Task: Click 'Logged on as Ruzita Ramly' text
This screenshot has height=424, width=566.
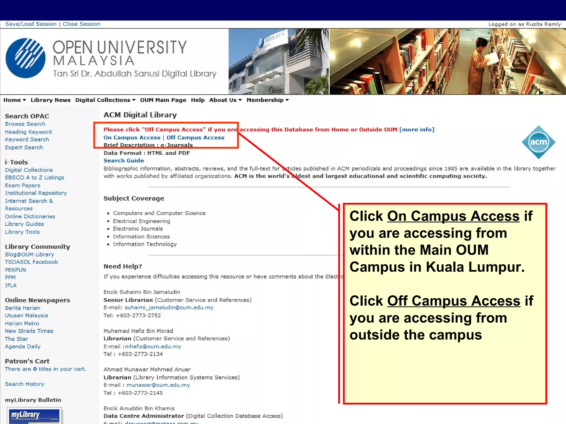Action: [x=525, y=24]
